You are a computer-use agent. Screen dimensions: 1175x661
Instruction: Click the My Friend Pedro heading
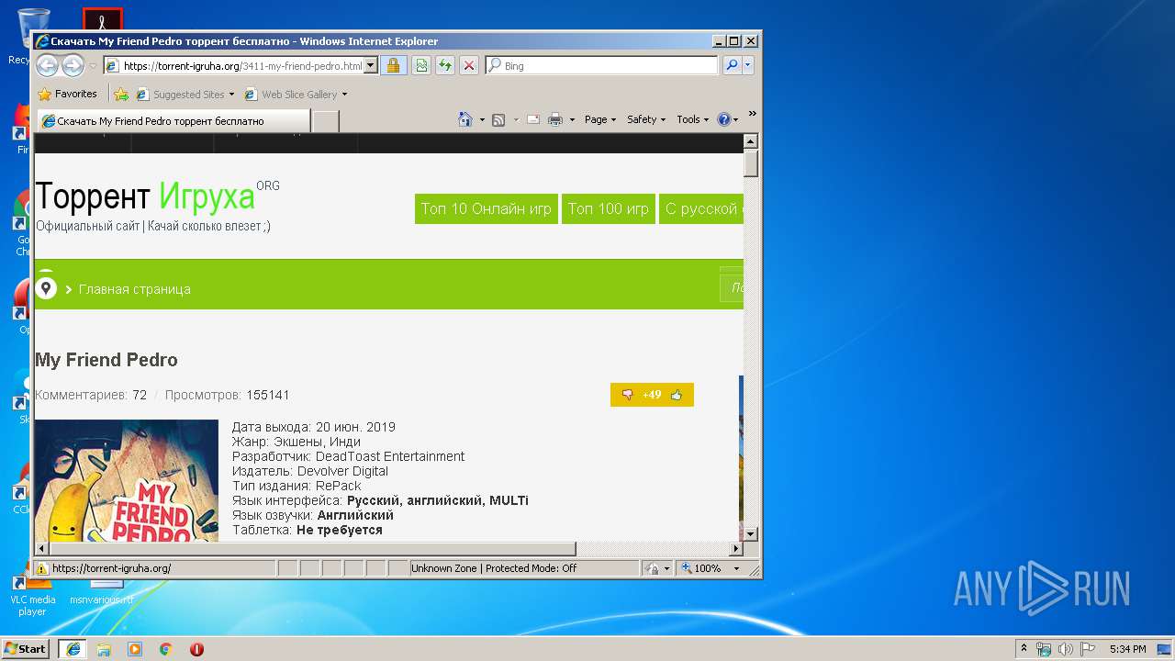[x=106, y=360]
